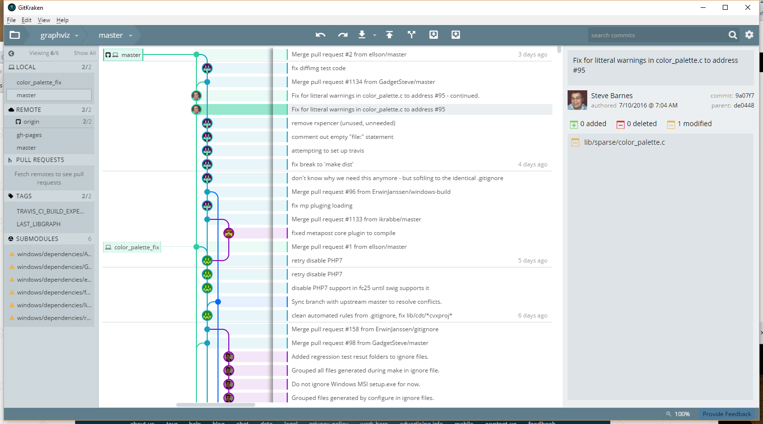Click the Undo arrow in toolbar
Screen dimensions: 763x424
click(321, 35)
